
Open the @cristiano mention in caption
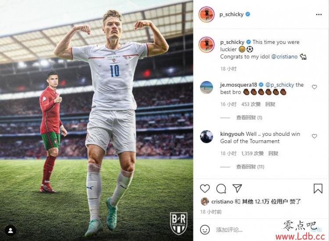[x=284, y=57]
